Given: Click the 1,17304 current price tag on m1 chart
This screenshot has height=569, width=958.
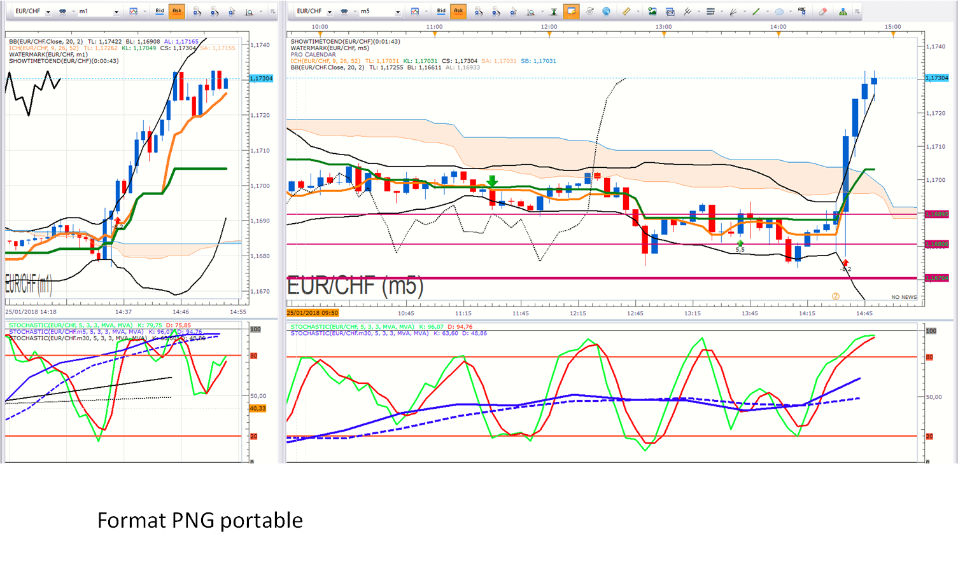Looking at the screenshot, I should pos(261,78).
